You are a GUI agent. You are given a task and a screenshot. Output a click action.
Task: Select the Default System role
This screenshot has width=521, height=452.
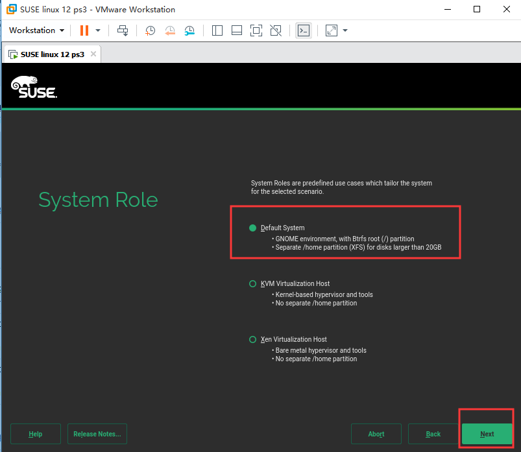[252, 228]
